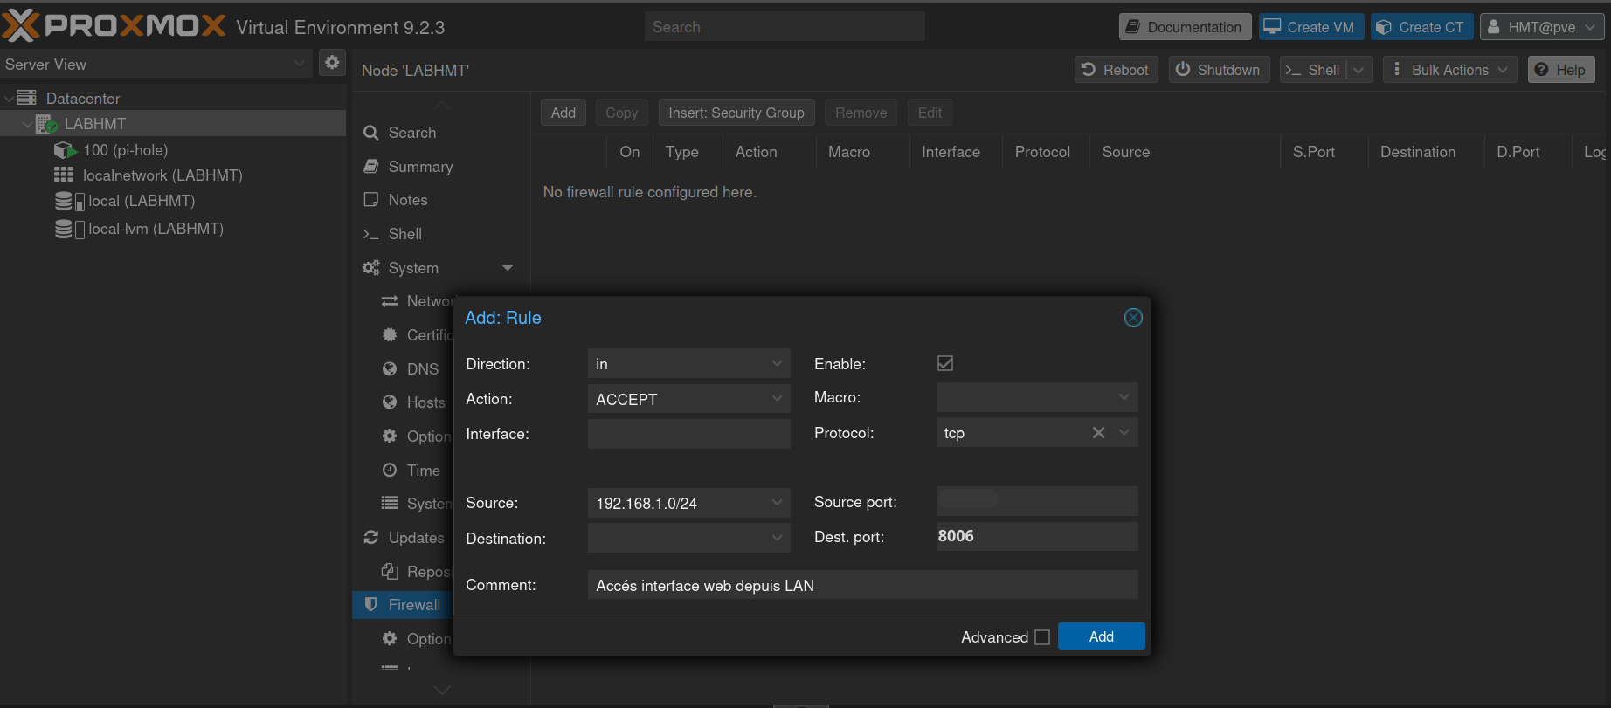Click the Notes sticky icon
Viewport: 1611px width, 708px height.
click(x=371, y=200)
